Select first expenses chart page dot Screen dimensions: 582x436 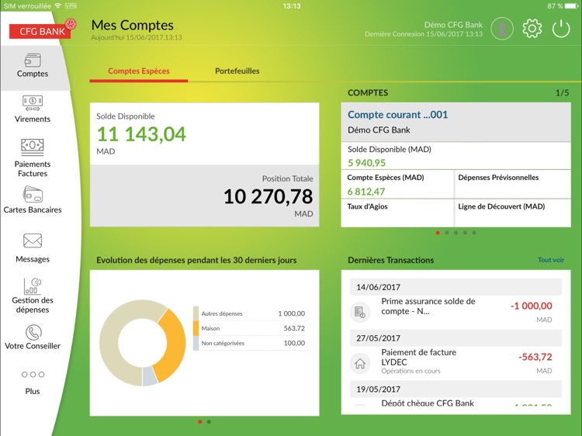tap(200, 421)
